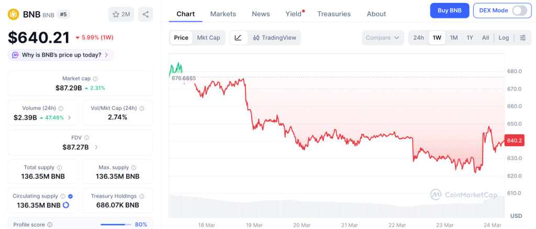Click the share icon button
Screen dimensions: 536x229
click(146, 14)
